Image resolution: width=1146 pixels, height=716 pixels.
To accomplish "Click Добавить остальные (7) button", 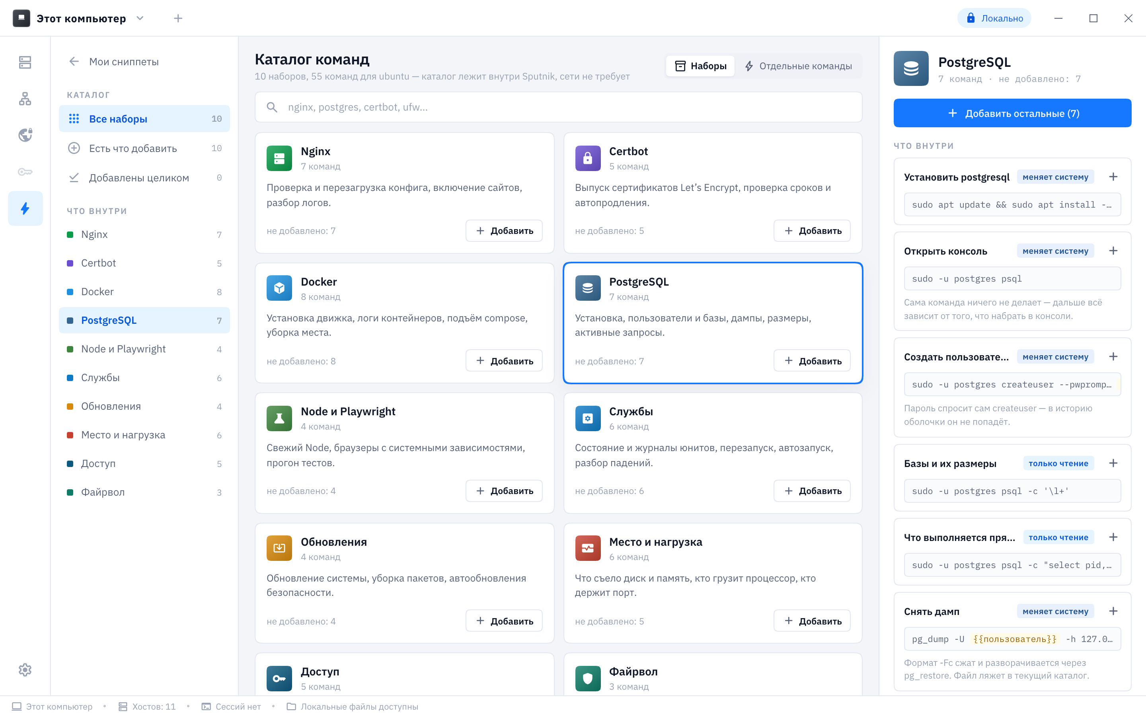I will coord(1012,113).
